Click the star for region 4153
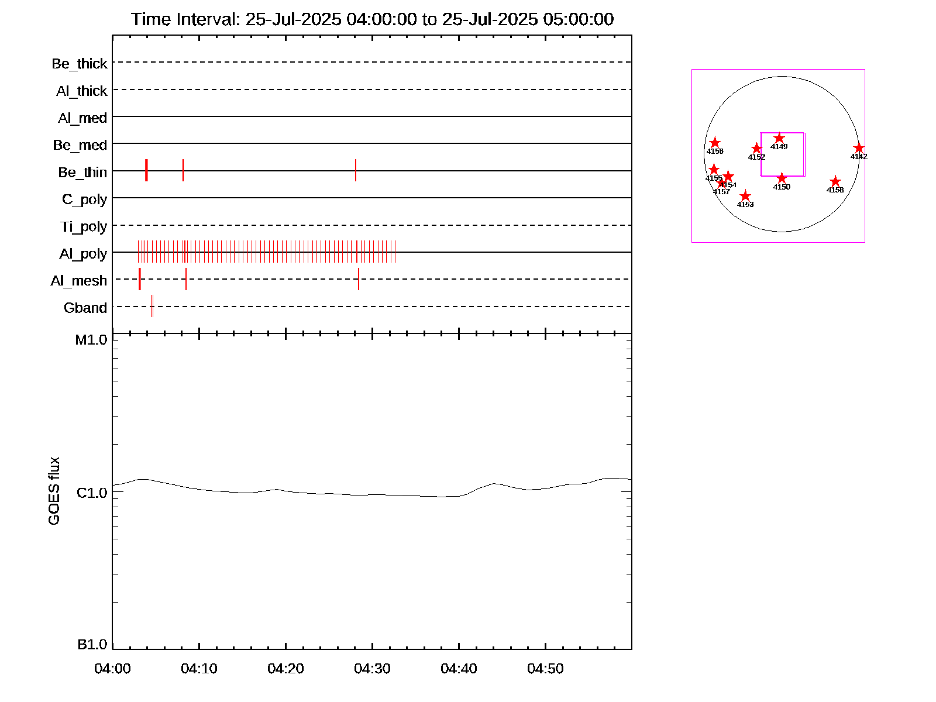The image size is (936, 702). tap(745, 196)
